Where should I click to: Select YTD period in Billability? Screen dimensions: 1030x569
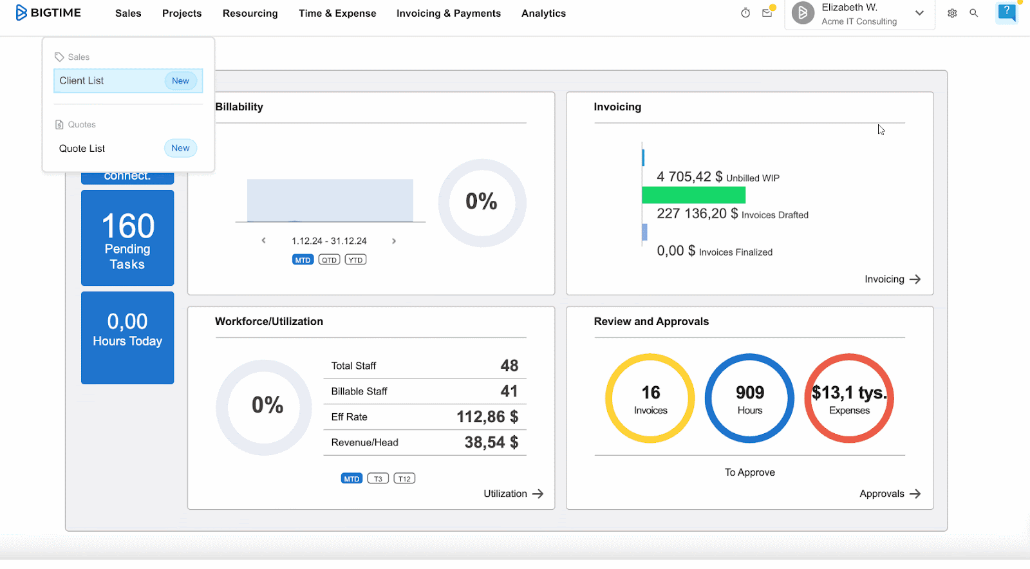click(355, 260)
